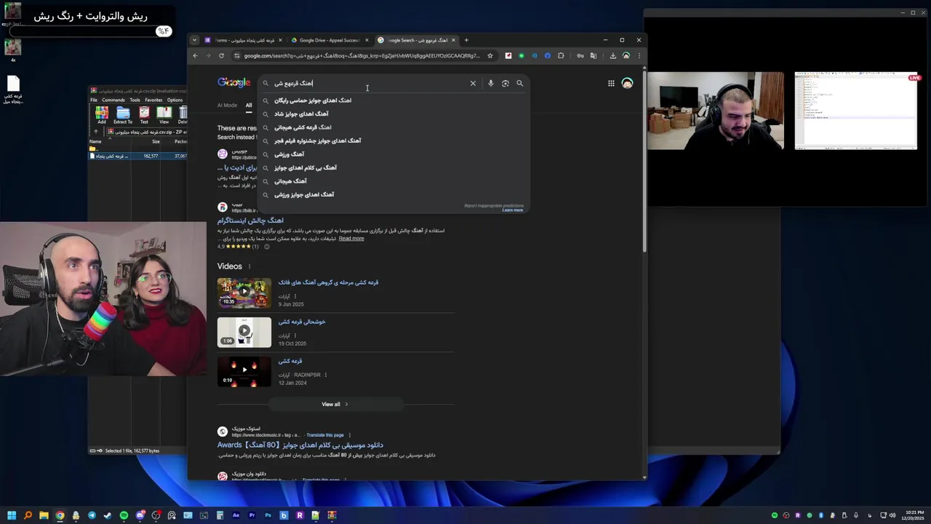931x524 pixels.
Task: Reload the Chrome page
Action: tap(221, 55)
